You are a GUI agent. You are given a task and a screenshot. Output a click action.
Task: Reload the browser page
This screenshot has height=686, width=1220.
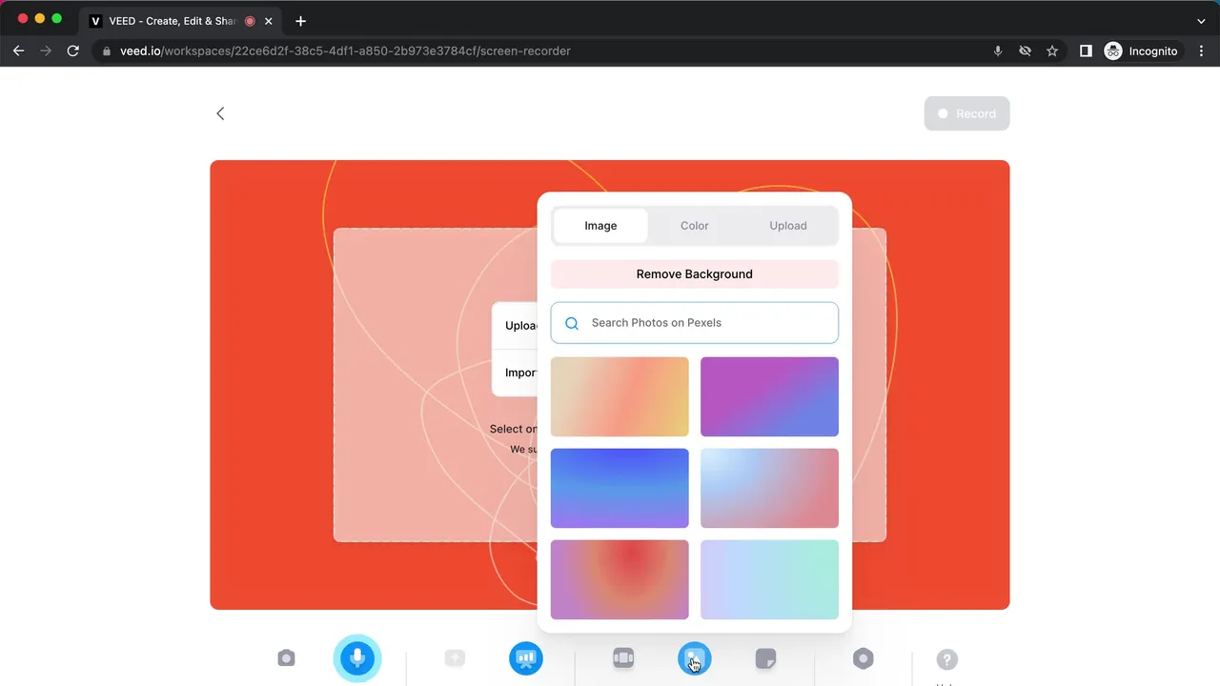tap(72, 51)
